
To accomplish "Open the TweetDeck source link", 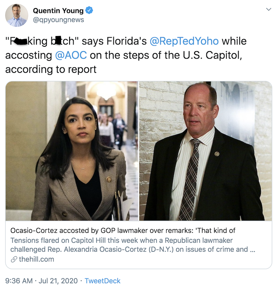I will point(102,281).
